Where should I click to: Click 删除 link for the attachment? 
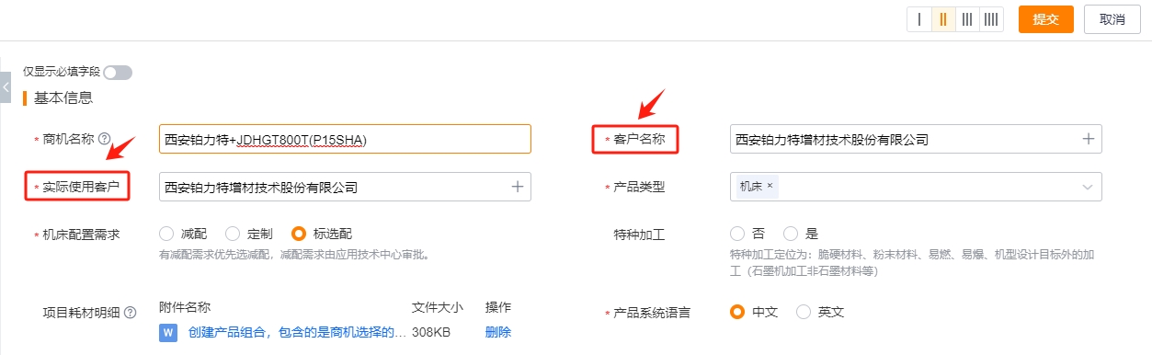click(497, 332)
